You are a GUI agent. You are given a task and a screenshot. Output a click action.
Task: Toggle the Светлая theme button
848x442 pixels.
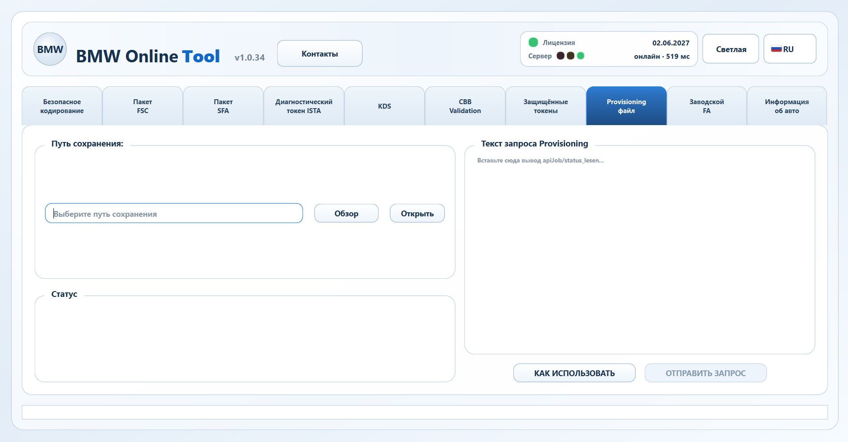(x=731, y=49)
